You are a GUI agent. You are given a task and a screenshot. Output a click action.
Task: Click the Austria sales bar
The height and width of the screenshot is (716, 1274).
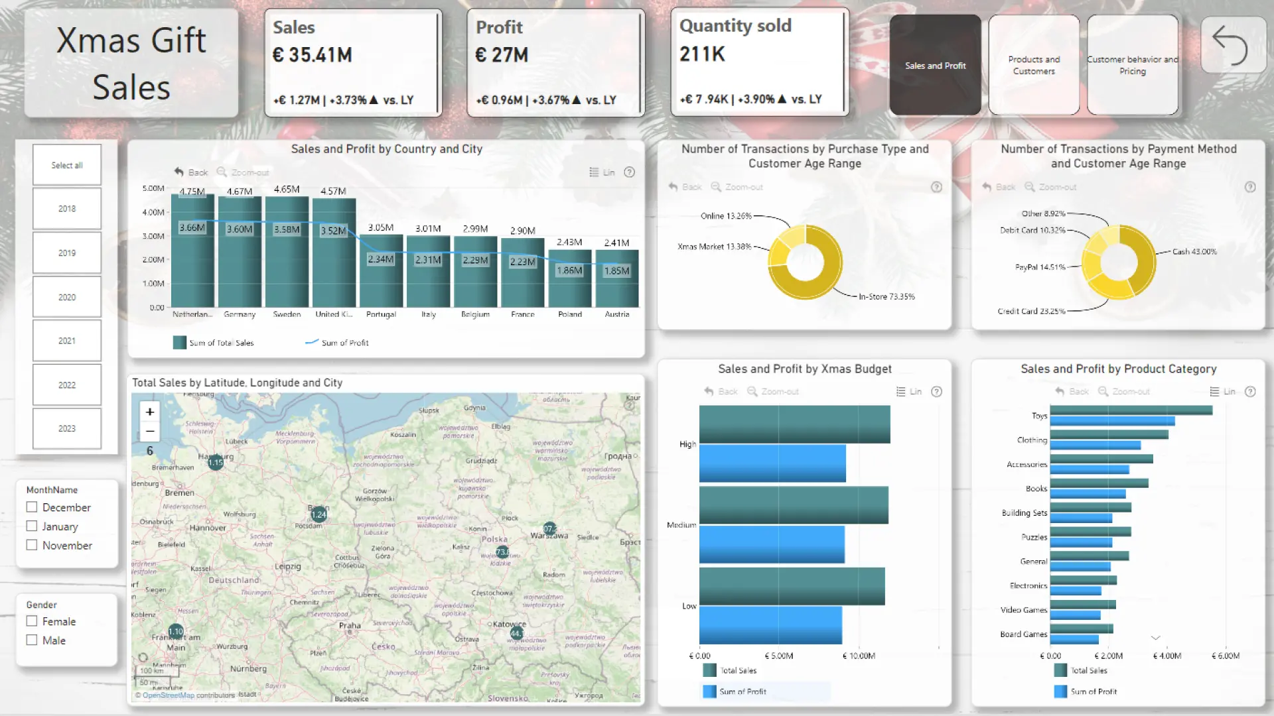(617, 278)
